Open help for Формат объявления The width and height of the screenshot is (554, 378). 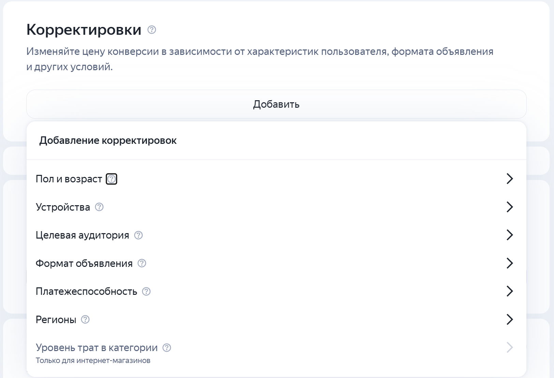click(x=141, y=263)
